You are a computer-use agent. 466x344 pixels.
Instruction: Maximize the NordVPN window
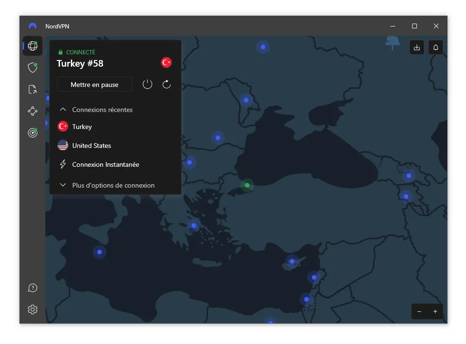click(x=414, y=26)
